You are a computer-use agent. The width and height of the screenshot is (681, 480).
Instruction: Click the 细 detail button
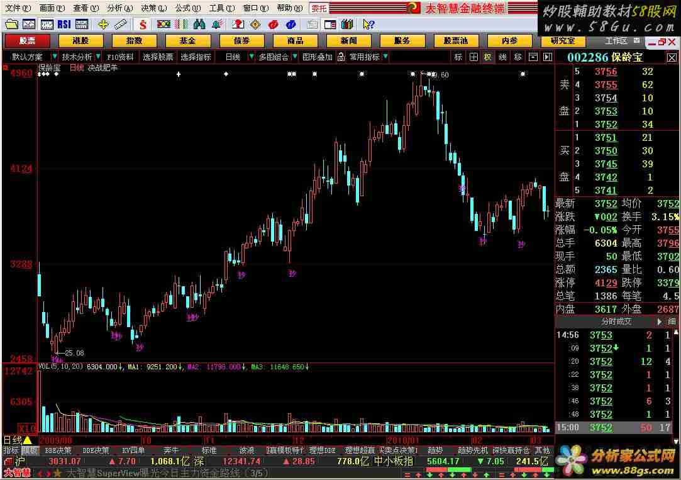click(672, 321)
